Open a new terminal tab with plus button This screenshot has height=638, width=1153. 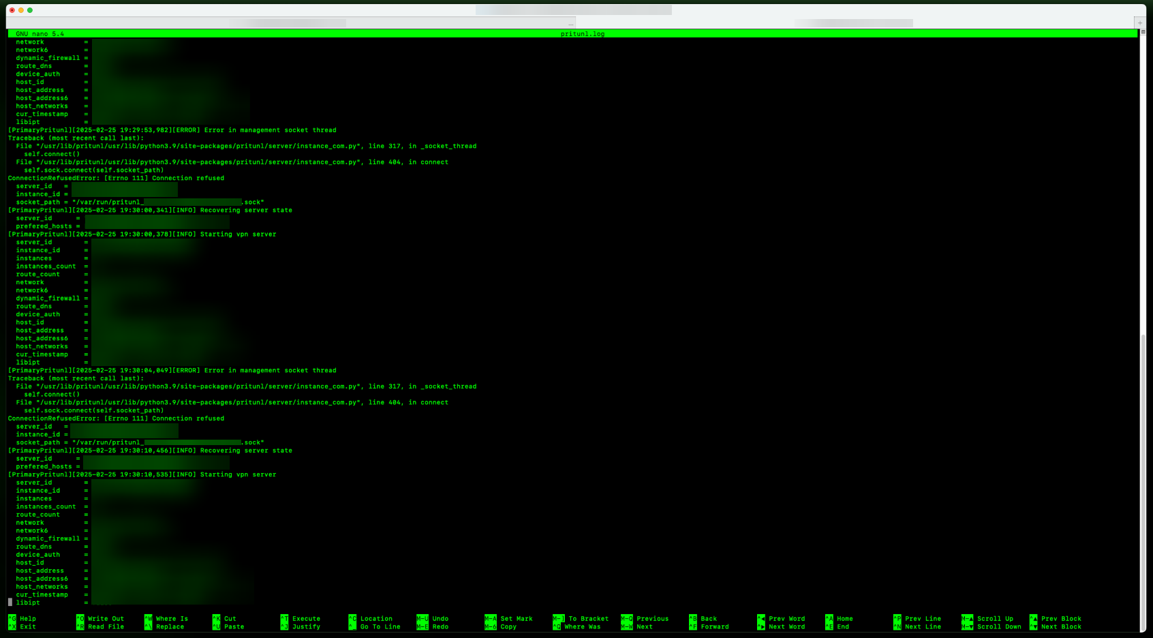(1140, 23)
